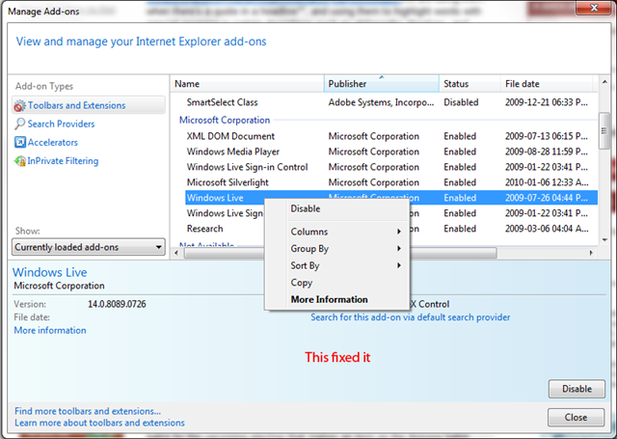Viewport: 617px width, 439px height.
Task: Click the InPrivate Filtering lock icon
Action: click(x=20, y=160)
